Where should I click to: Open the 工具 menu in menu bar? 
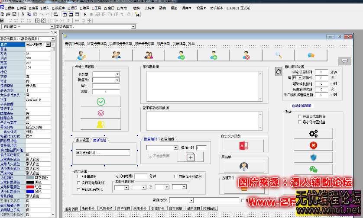click(x=97, y=8)
